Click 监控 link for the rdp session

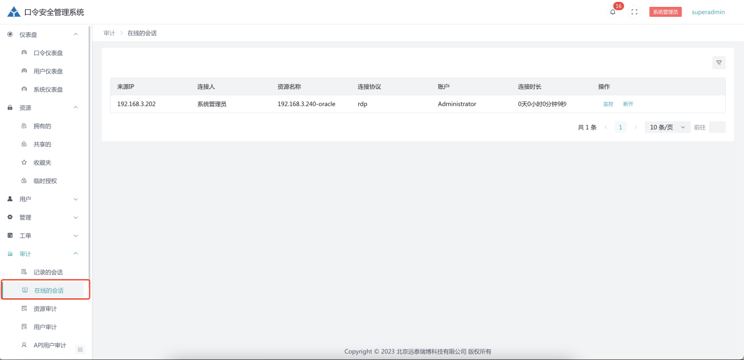[x=608, y=104]
